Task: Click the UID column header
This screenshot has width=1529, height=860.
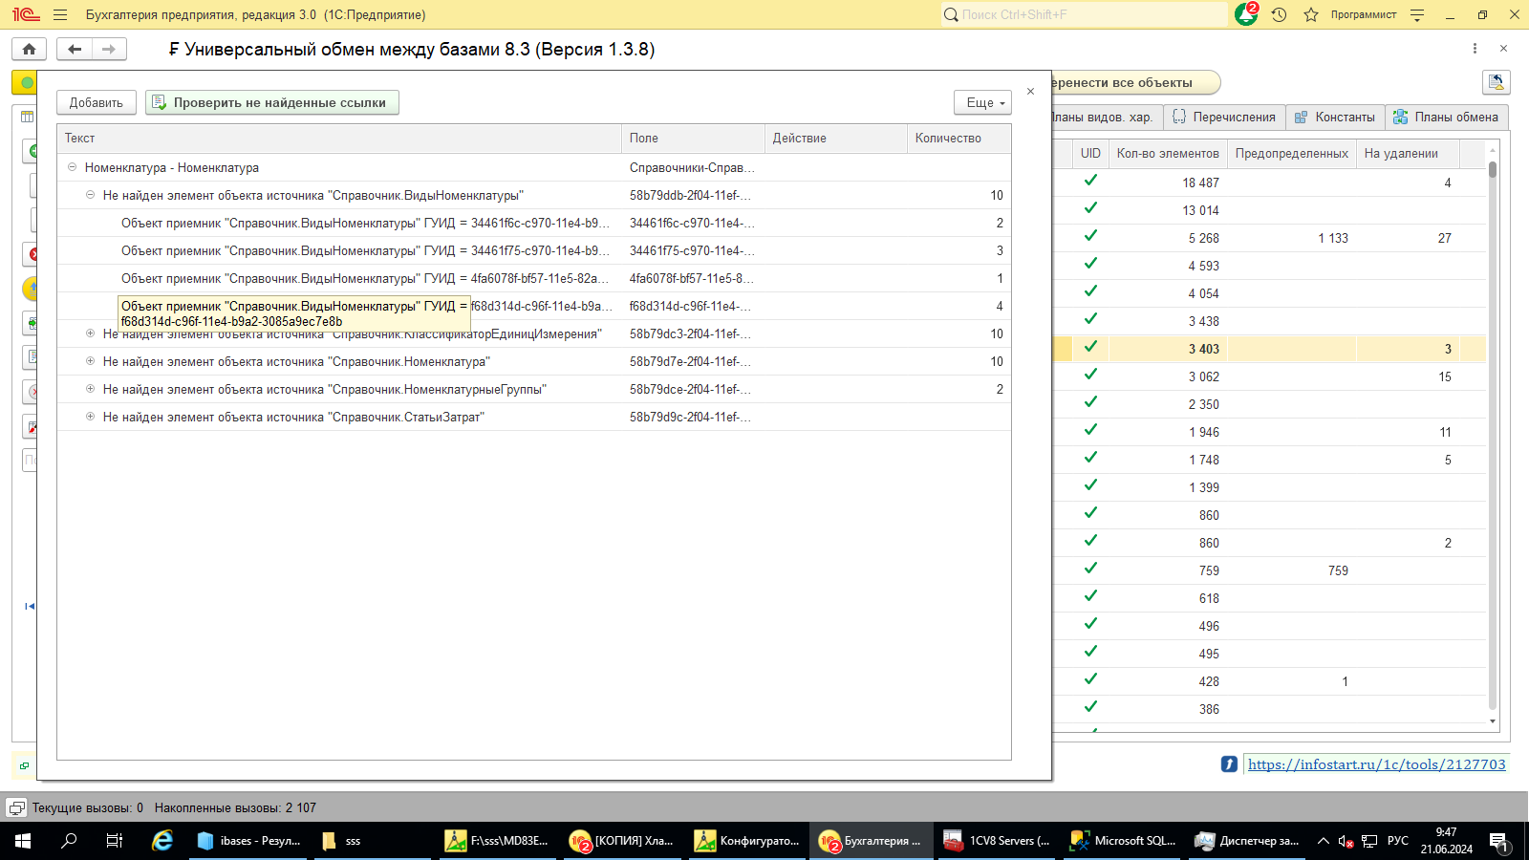Action: (x=1090, y=153)
